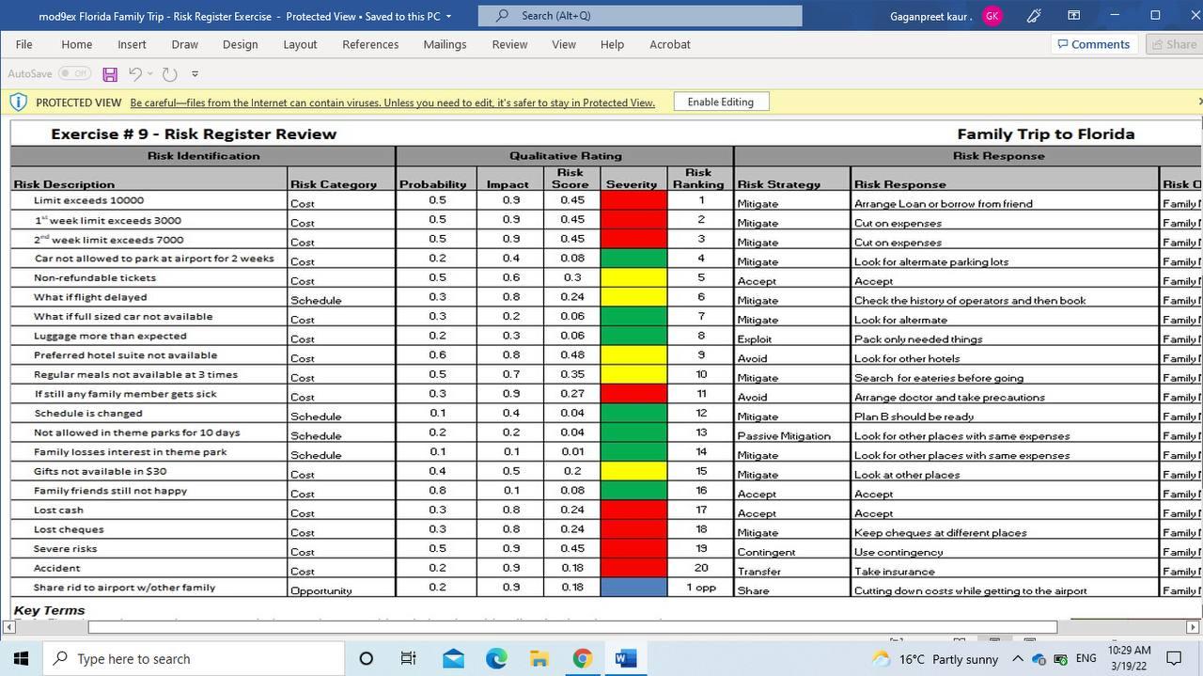The image size is (1203, 676).
Task: Expand document title saved location dropdown
Action: pos(448,16)
